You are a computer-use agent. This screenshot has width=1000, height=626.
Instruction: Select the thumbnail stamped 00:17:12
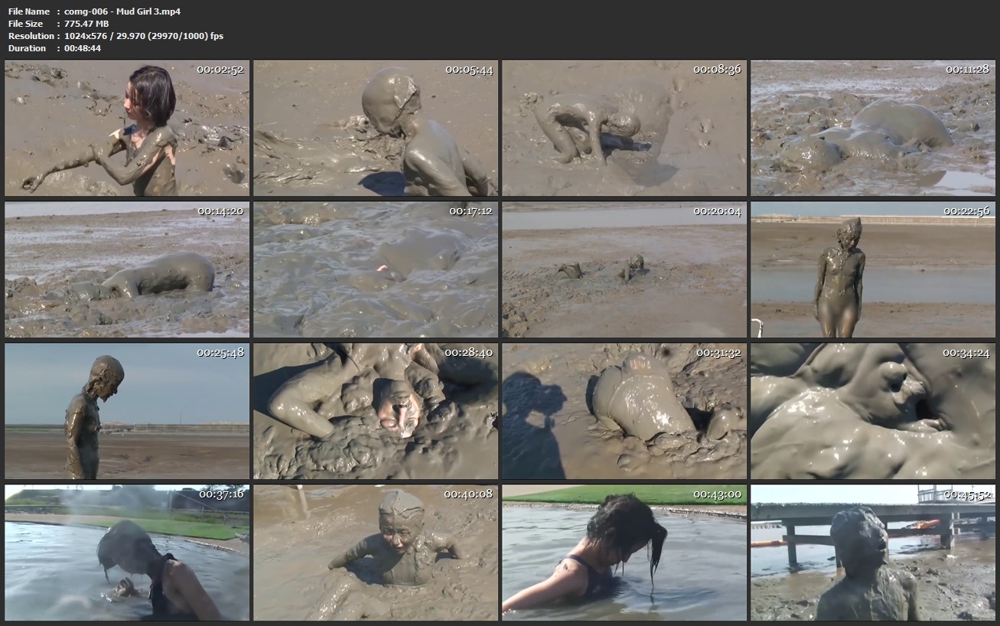(x=376, y=269)
